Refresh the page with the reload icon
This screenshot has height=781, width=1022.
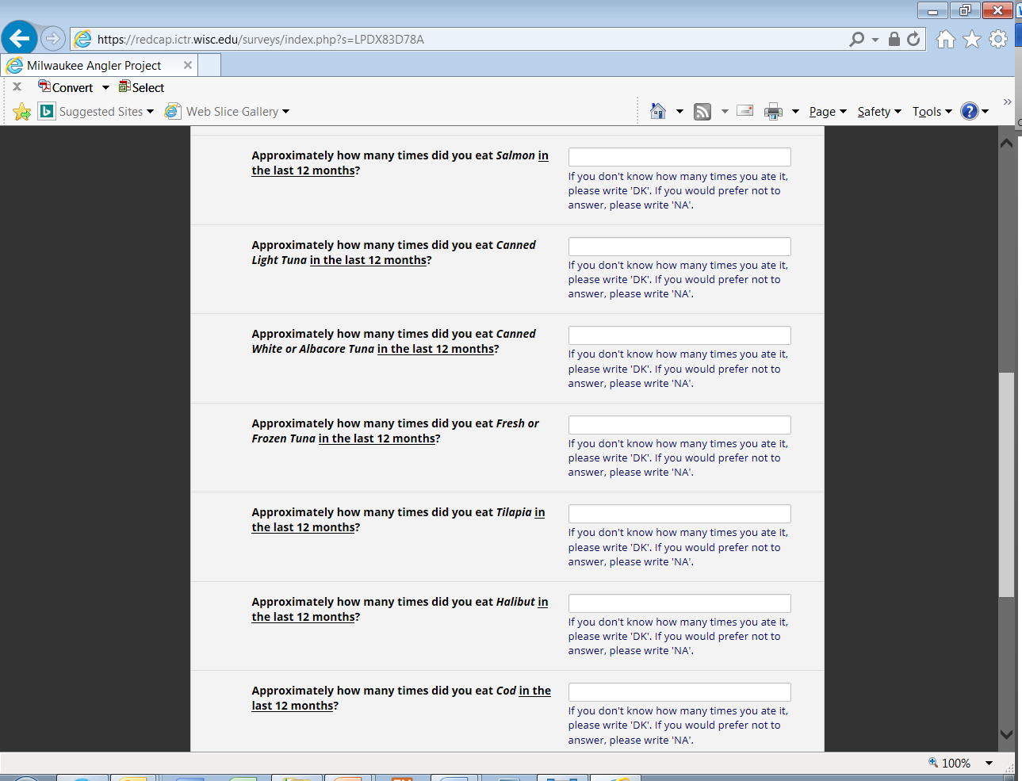[x=913, y=39]
